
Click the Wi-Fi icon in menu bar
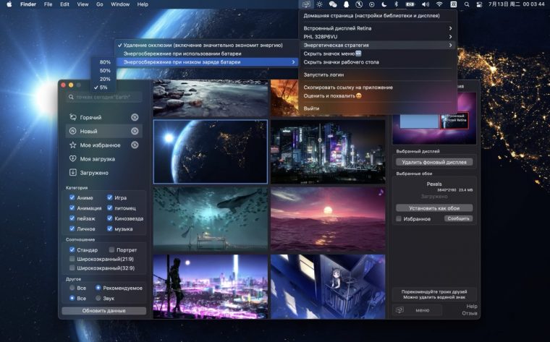pos(440,4)
